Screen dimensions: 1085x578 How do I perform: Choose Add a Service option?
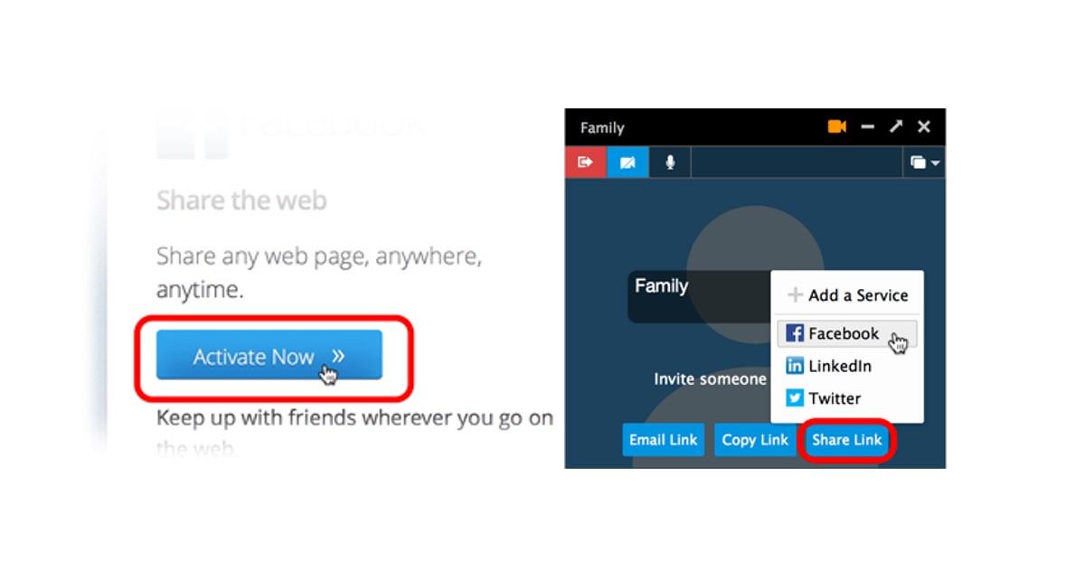point(847,294)
